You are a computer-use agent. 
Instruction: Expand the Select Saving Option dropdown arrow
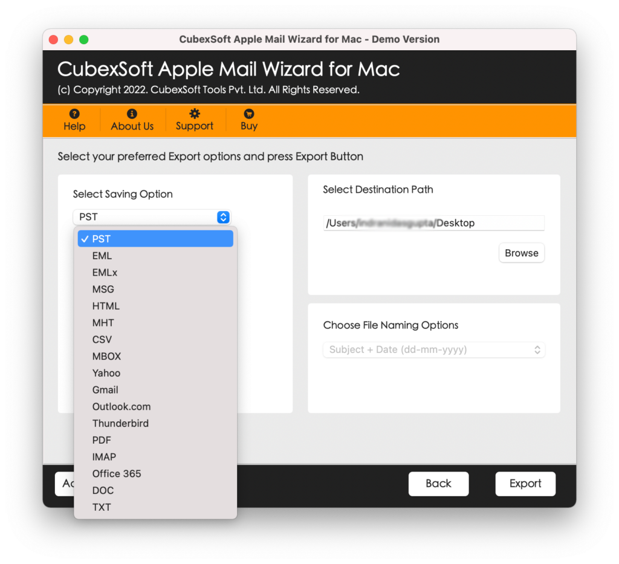[x=223, y=217]
